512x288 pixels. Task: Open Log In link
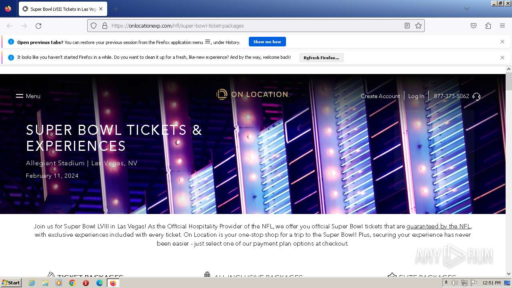tap(416, 96)
